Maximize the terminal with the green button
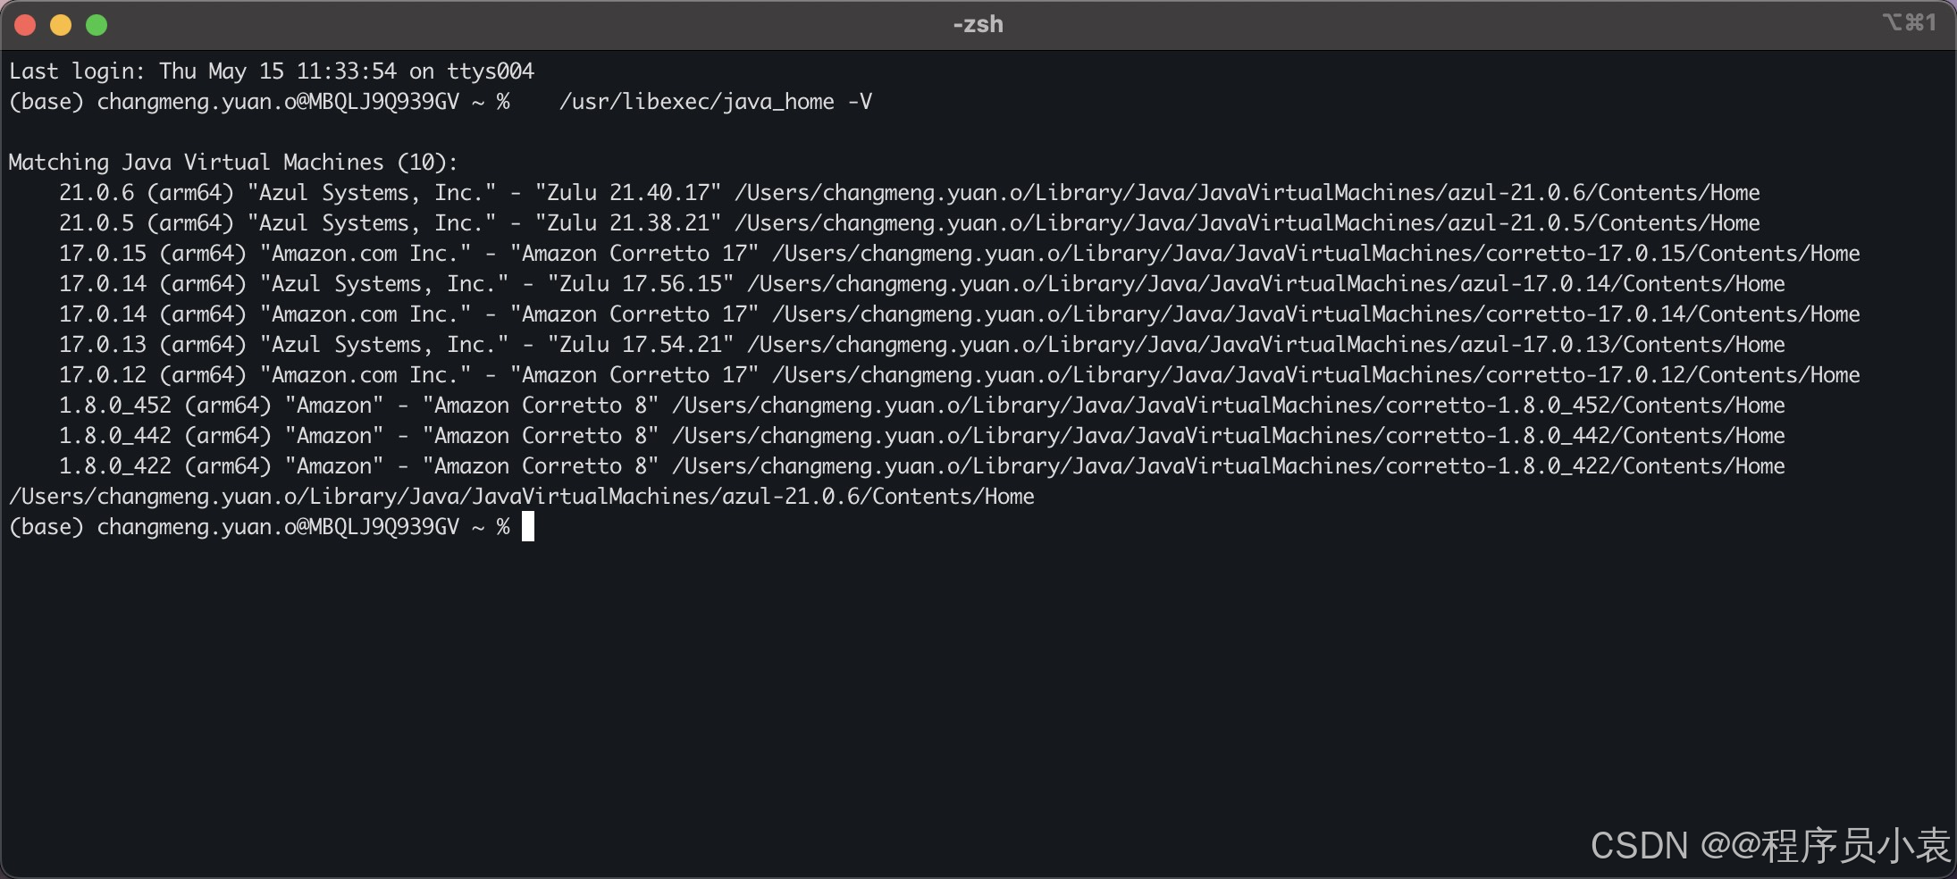The height and width of the screenshot is (879, 1957). [x=97, y=25]
